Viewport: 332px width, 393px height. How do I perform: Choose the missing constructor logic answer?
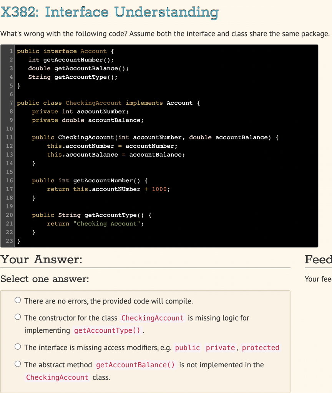(18, 317)
